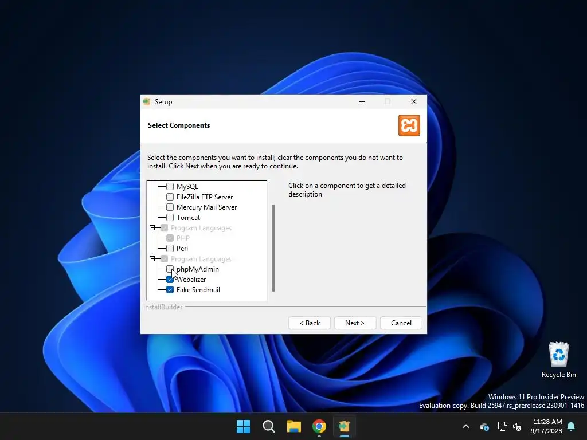Open the Windows Start menu

[x=243, y=426]
